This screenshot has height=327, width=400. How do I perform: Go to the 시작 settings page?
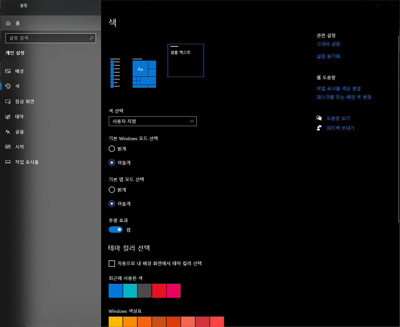click(x=50, y=147)
